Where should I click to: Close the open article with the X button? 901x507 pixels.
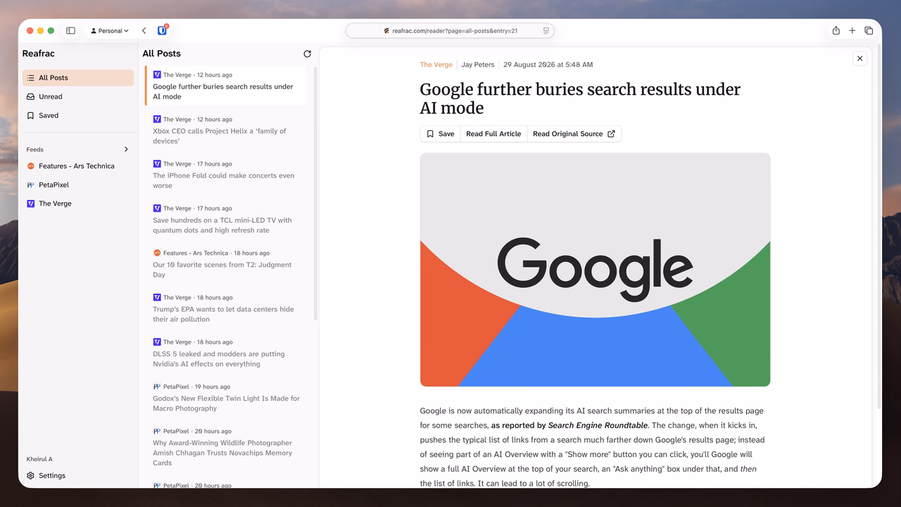859,58
